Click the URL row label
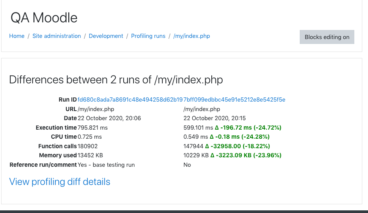Viewport: 368px width, 213px height. click(71, 109)
